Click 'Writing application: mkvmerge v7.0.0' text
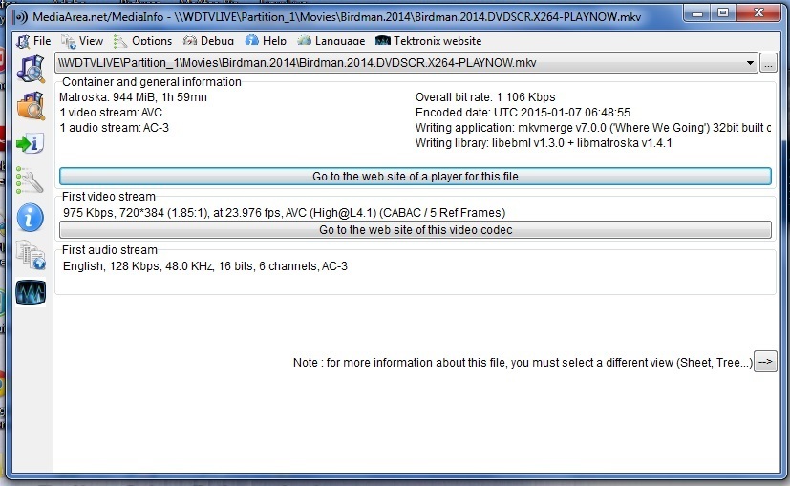 (x=593, y=128)
